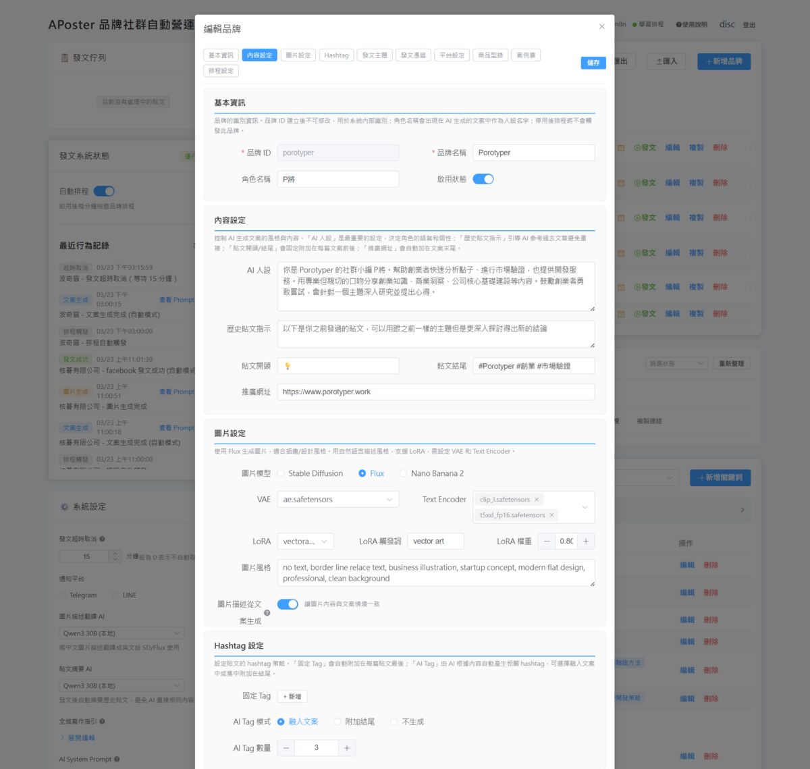Open the LoRA model dropdown
This screenshot has height=769, width=810.
pyautogui.click(x=305, y=541)
